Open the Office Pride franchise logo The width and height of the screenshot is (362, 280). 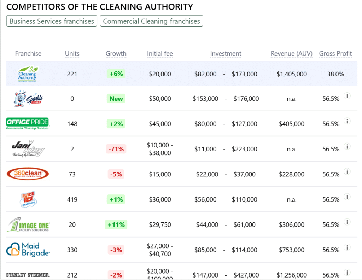click(x=28, y=124)
